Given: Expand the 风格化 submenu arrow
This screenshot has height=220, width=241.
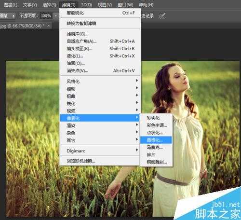Looking at the screenshot, I should click(137, 81).
